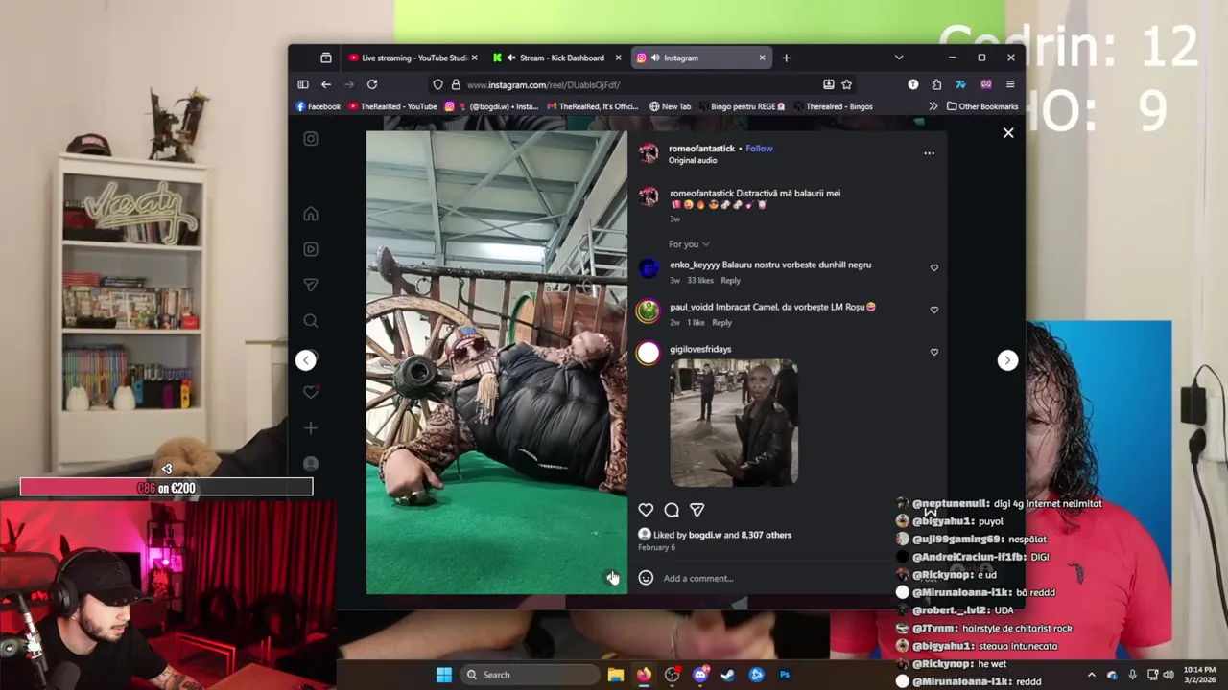Viewport: 1228px width, 690px height.
Task: Show more bookmarks chevron
Action: point(933,106)
